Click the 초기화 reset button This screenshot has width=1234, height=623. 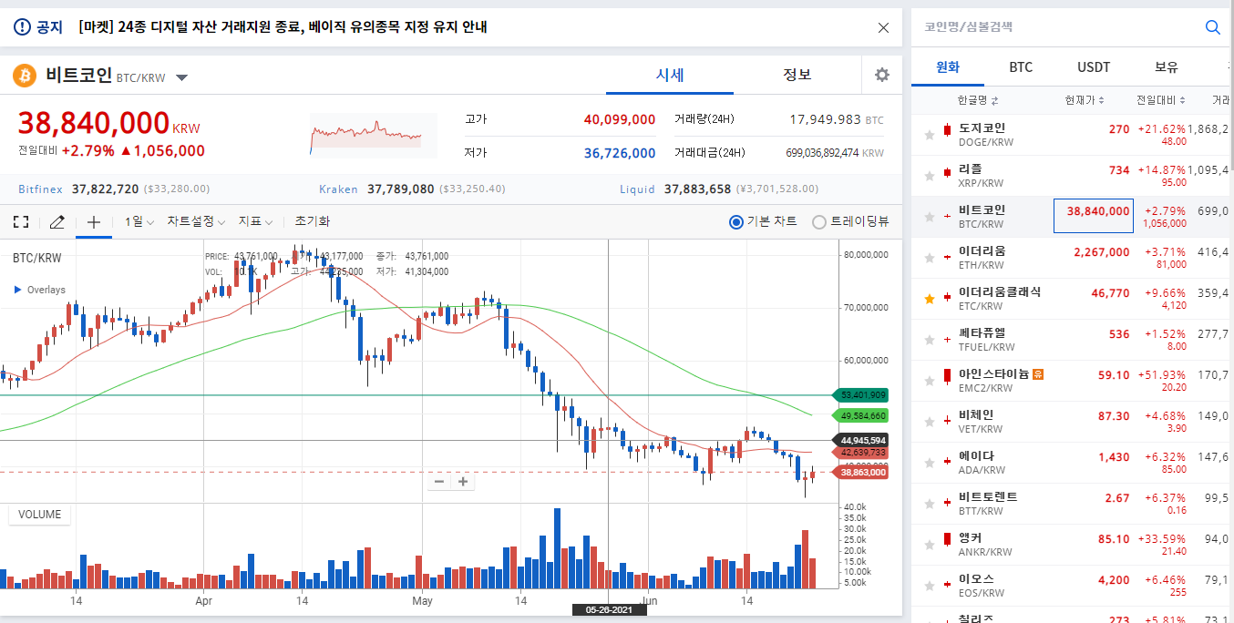[313, 221]
